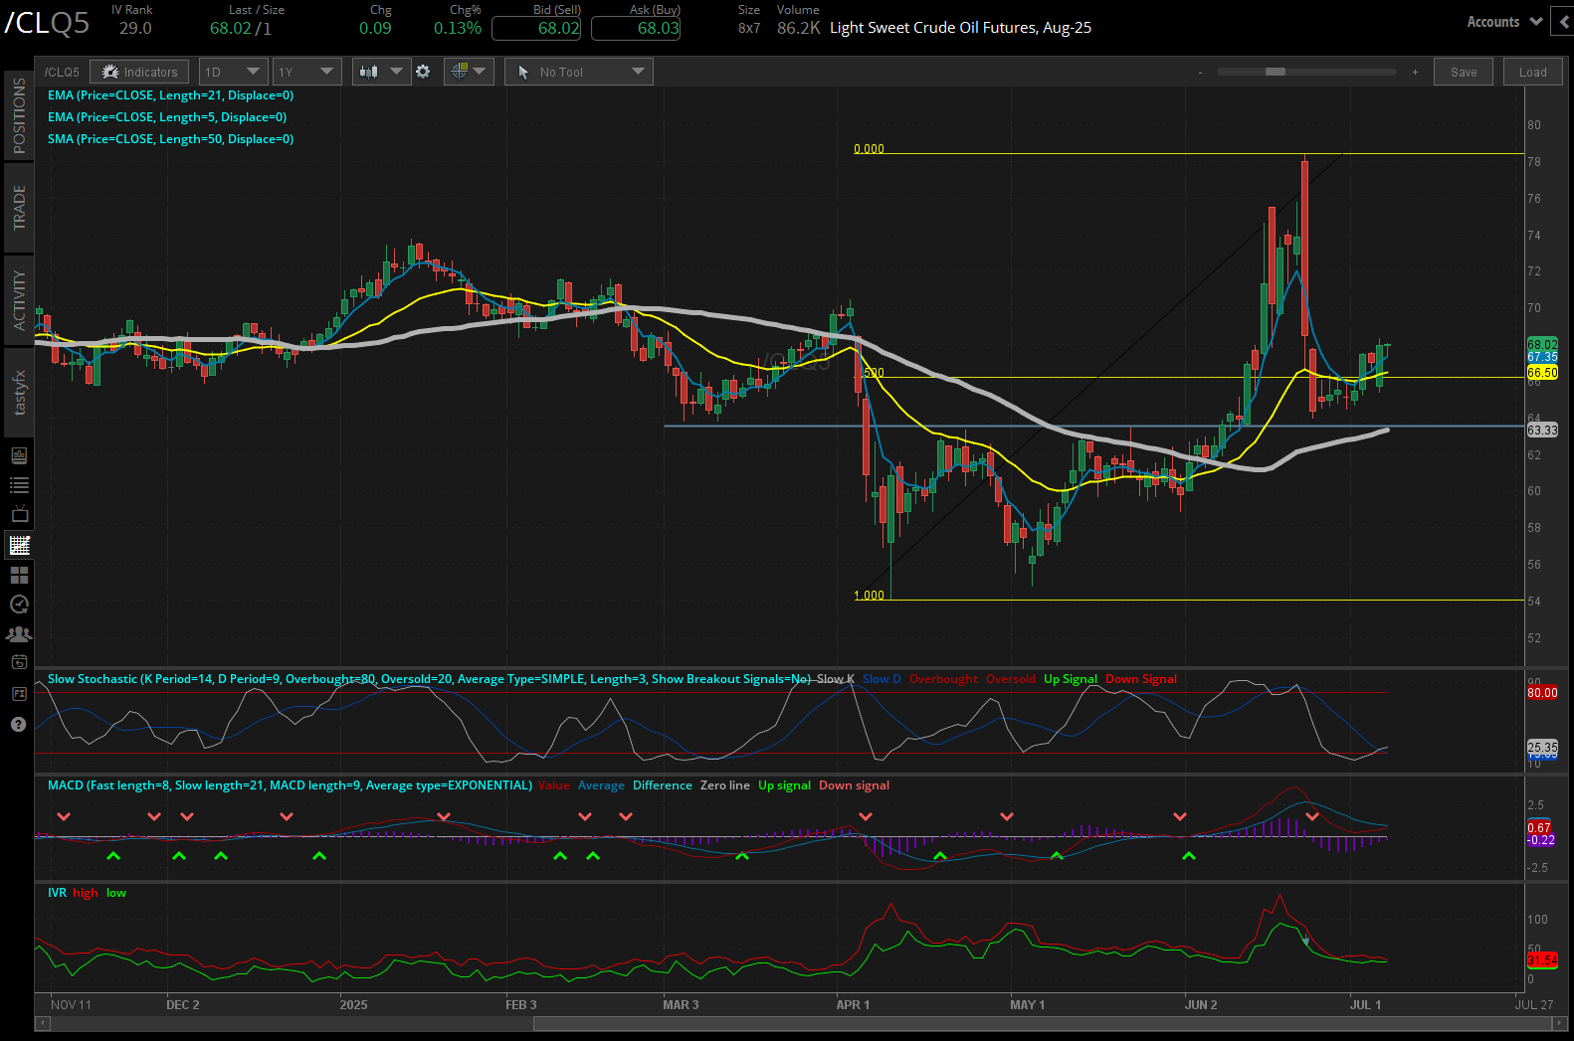Open the No Tool drawing dropdown
This screenshot has width=1574, height=1041.
[579, 72]
